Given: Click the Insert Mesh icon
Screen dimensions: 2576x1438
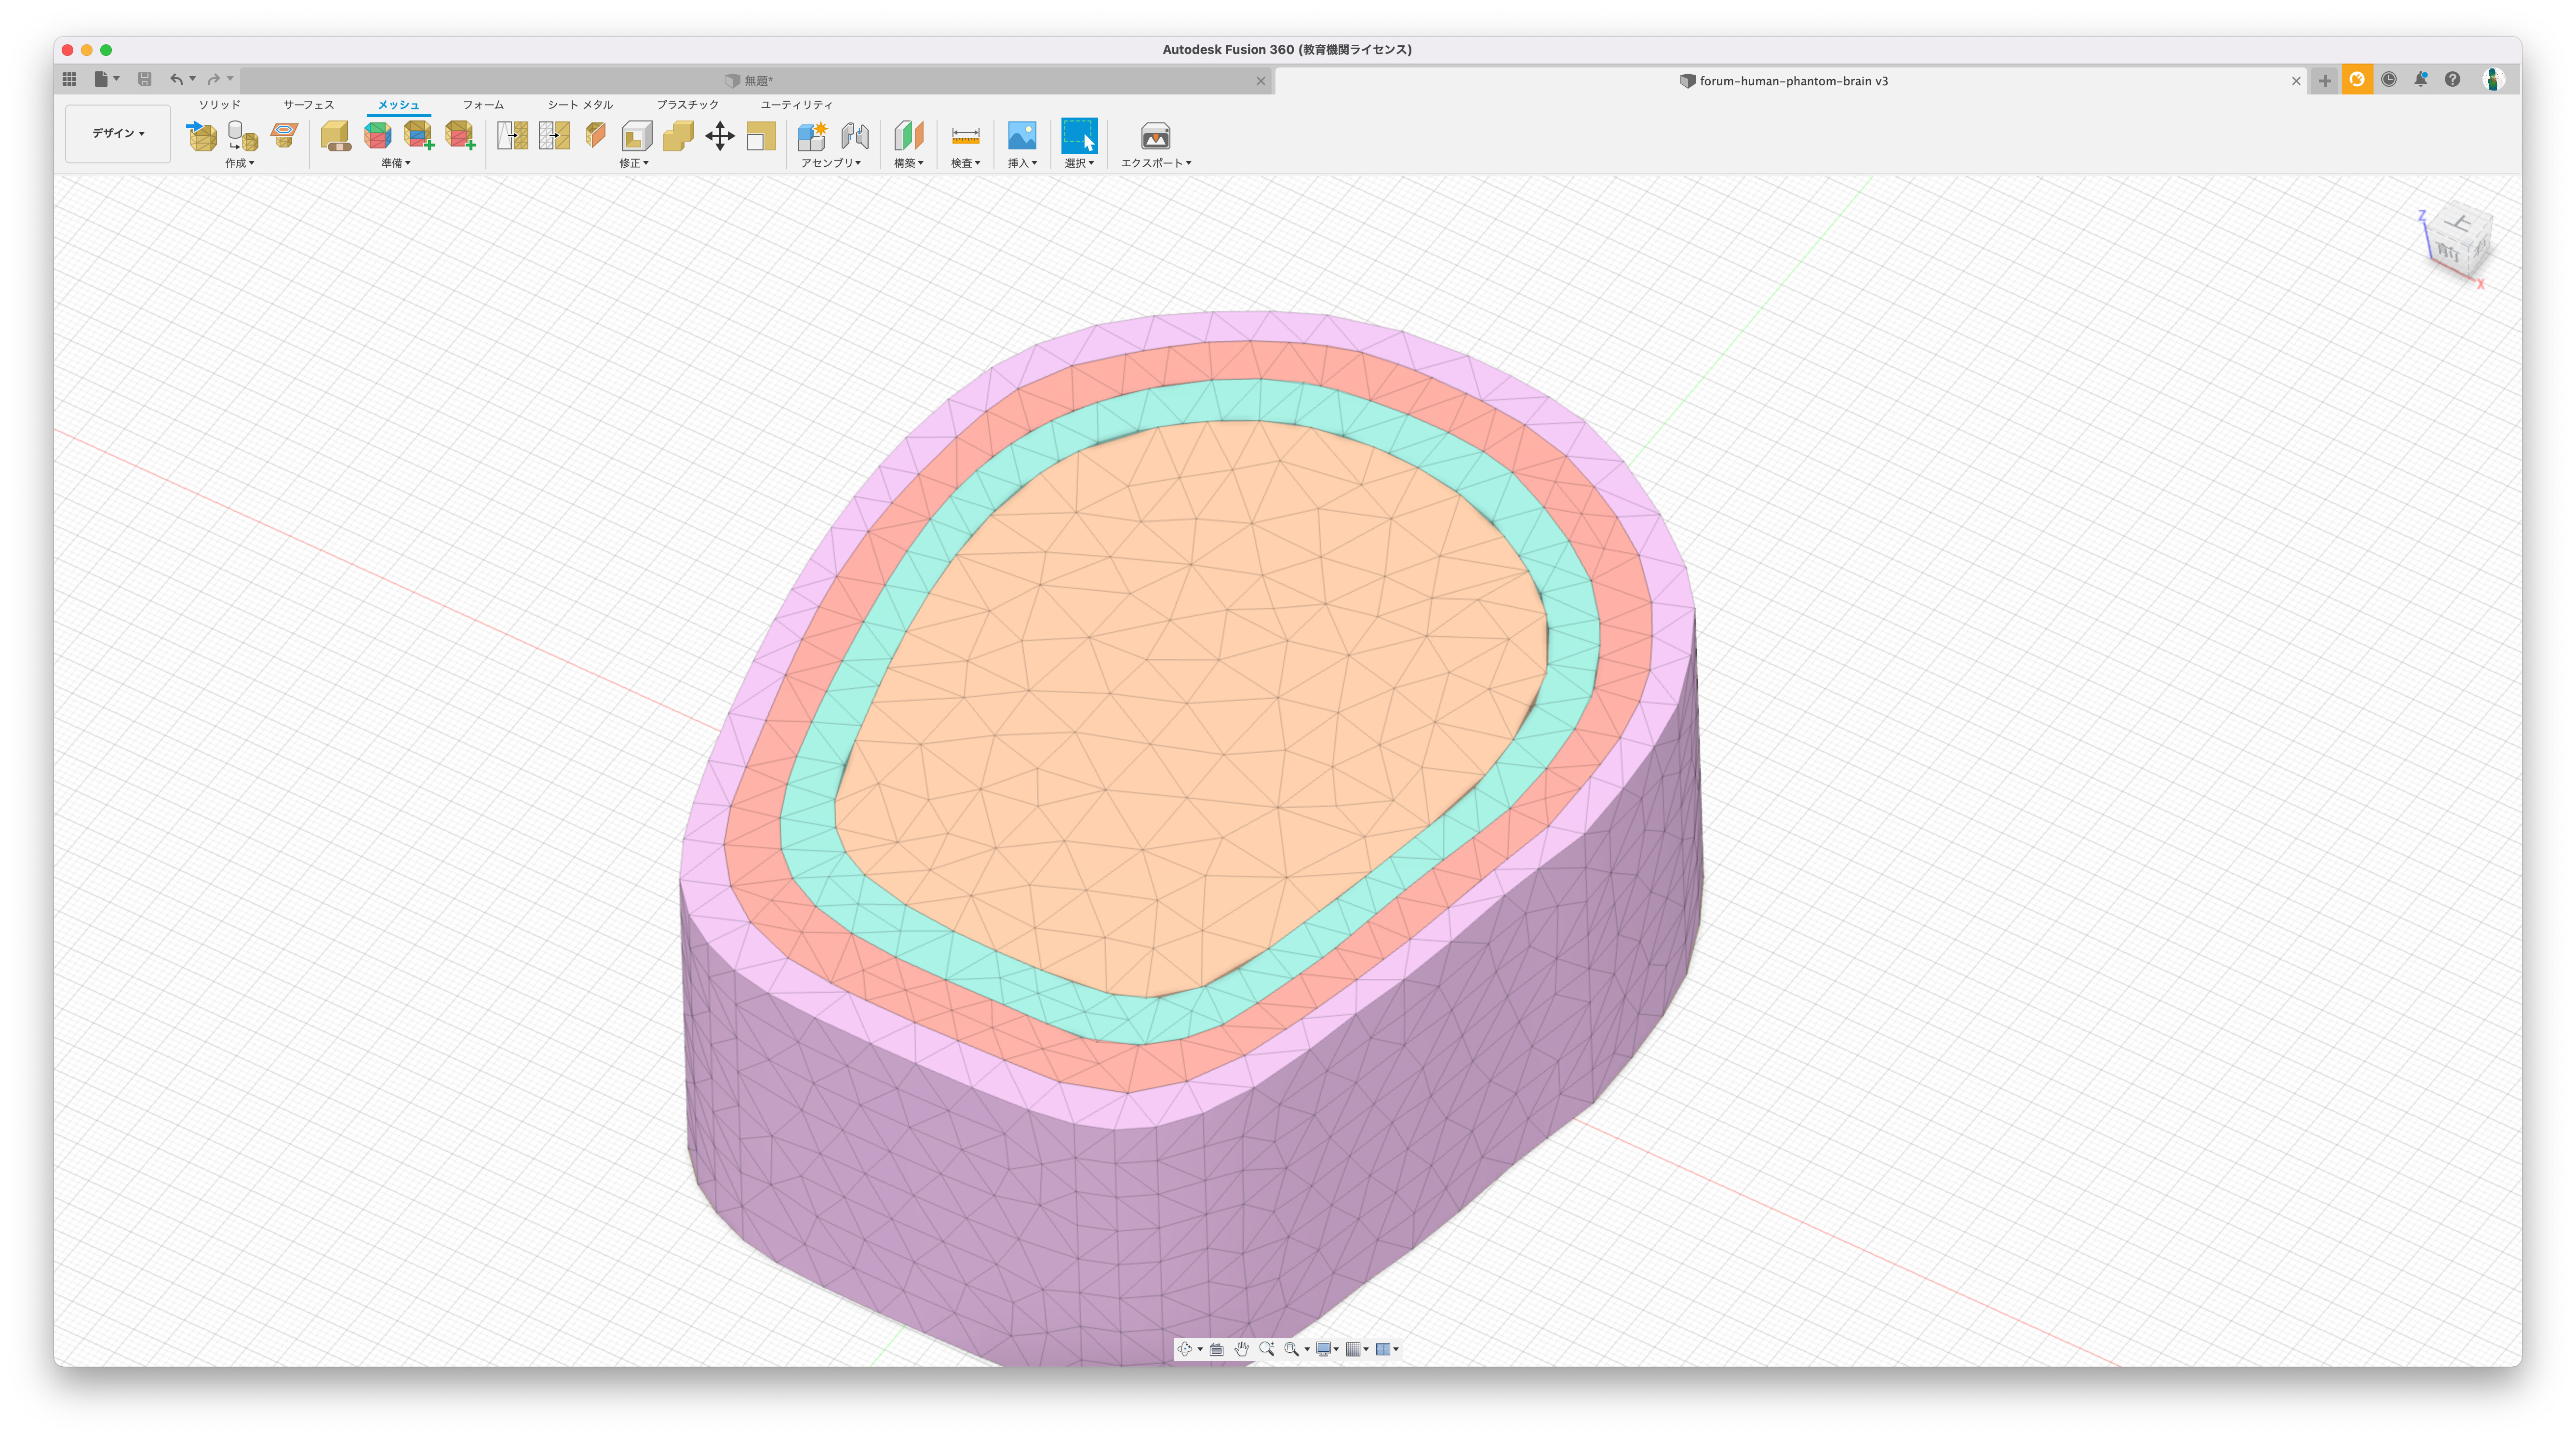Looking at the screenshot, I should pyautogui.click(x=202, y=135).
